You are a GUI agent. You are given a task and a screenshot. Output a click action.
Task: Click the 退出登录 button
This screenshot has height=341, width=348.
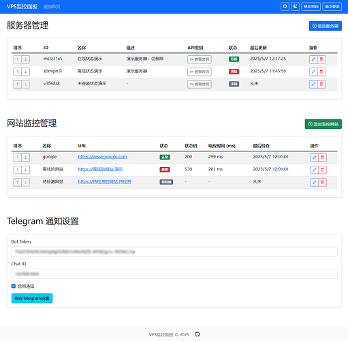click(x=332, y=7)
